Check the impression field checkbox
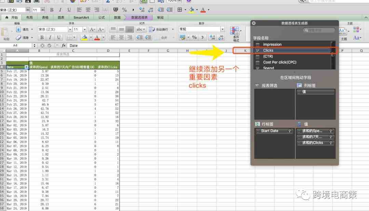 [258, 45]
